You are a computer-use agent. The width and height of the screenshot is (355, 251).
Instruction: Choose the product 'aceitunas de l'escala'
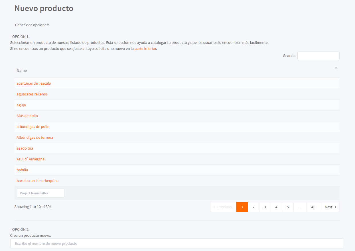tap(34, 83)
